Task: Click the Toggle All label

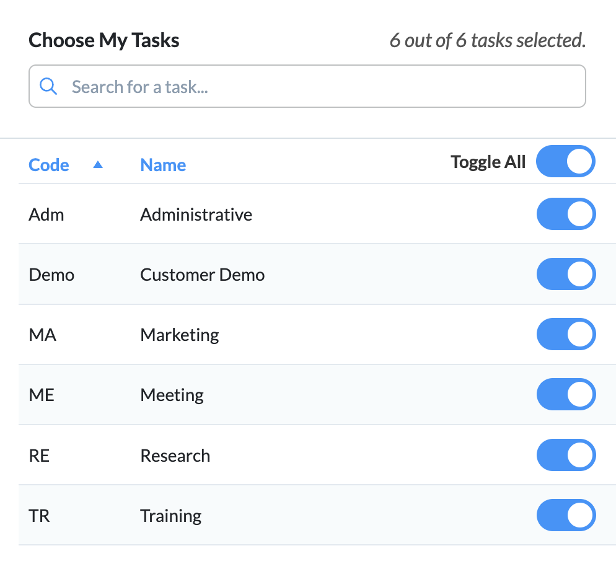Action: [x=488, y=162]
